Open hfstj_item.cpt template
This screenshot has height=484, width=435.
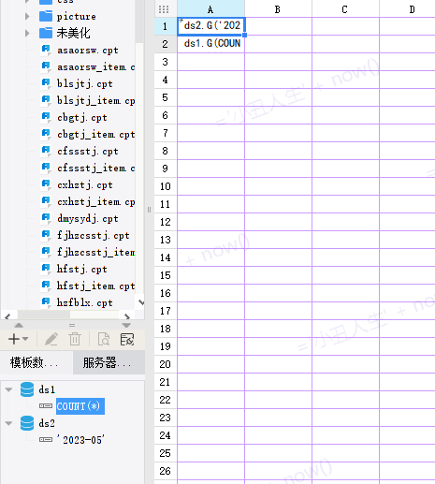click(x=96, y=286)
